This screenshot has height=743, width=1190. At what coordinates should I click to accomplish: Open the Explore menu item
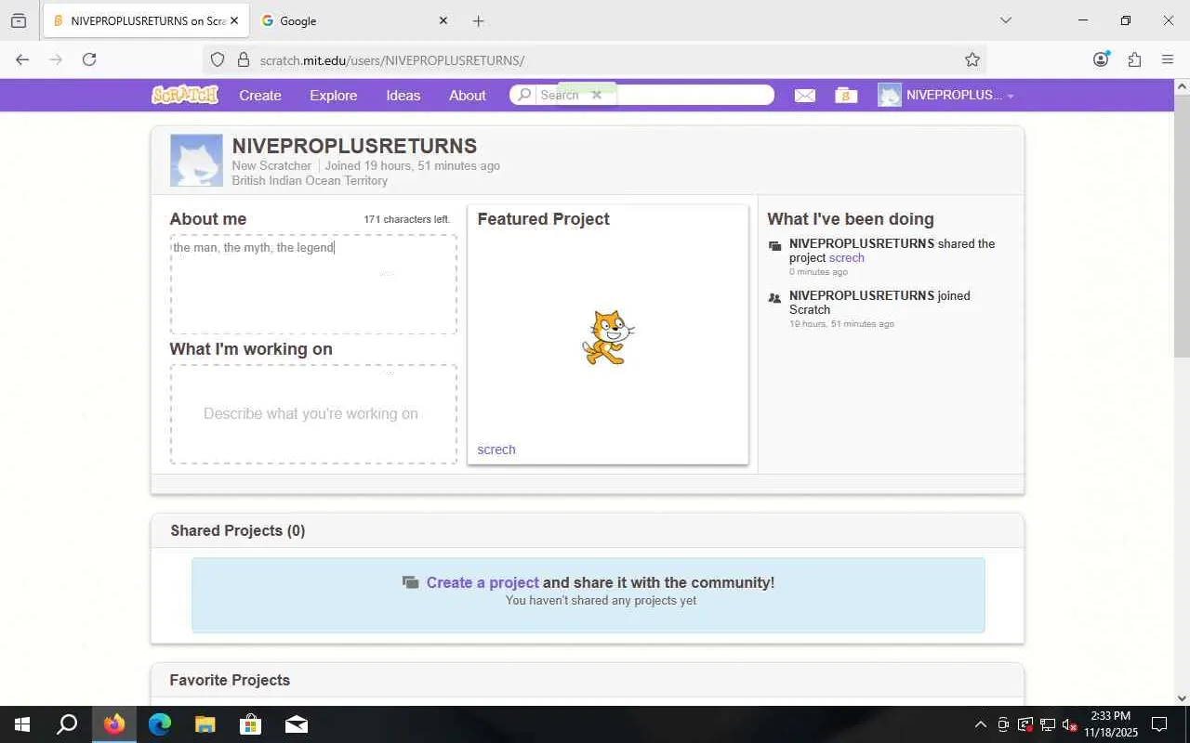(x=334, y=96)
